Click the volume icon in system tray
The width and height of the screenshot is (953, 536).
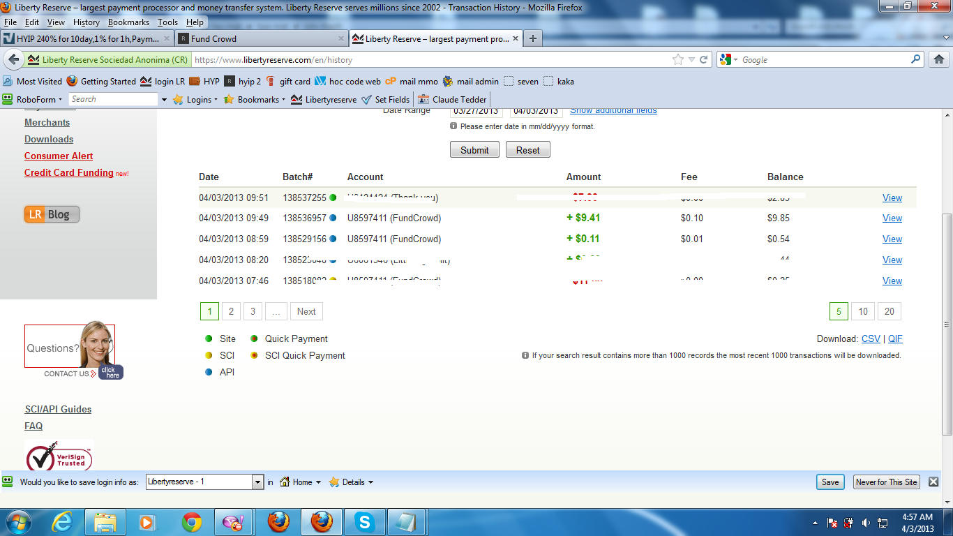(x=866, y=522)
